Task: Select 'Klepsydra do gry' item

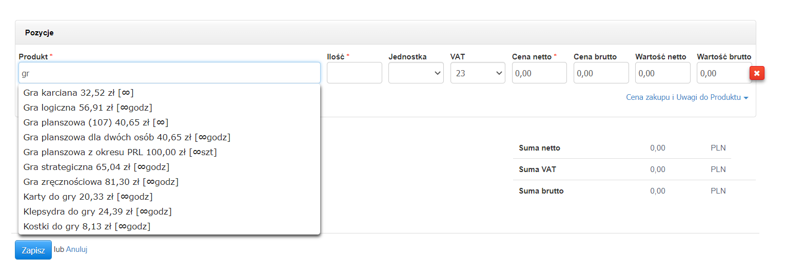Action: pos(97,211)
